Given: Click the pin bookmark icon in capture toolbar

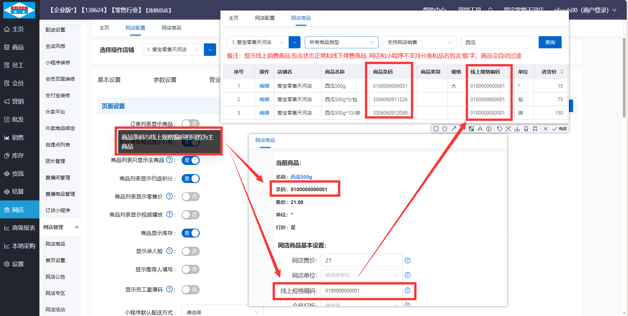Looking at the screenshot, I should click(535, 129).
